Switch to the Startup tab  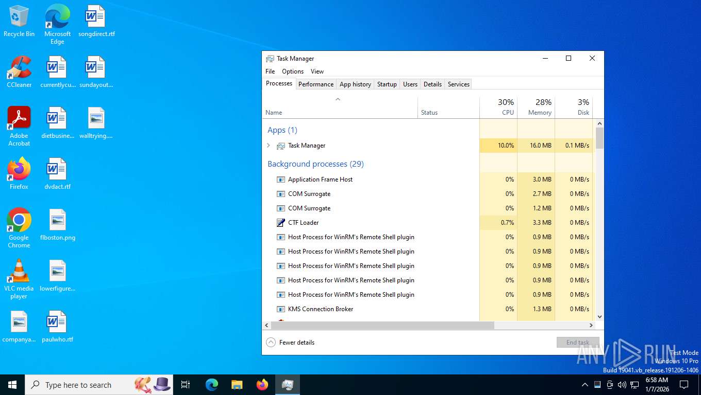pyautogui.click(x=387, y=84)
